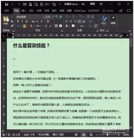134x138 pixels.
Task: Click the Format Painter brush icon
Action: 12,26
